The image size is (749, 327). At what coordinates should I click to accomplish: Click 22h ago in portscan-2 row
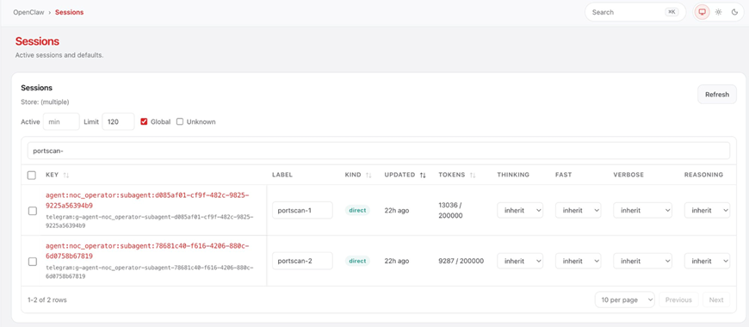(x=397, y=261)
